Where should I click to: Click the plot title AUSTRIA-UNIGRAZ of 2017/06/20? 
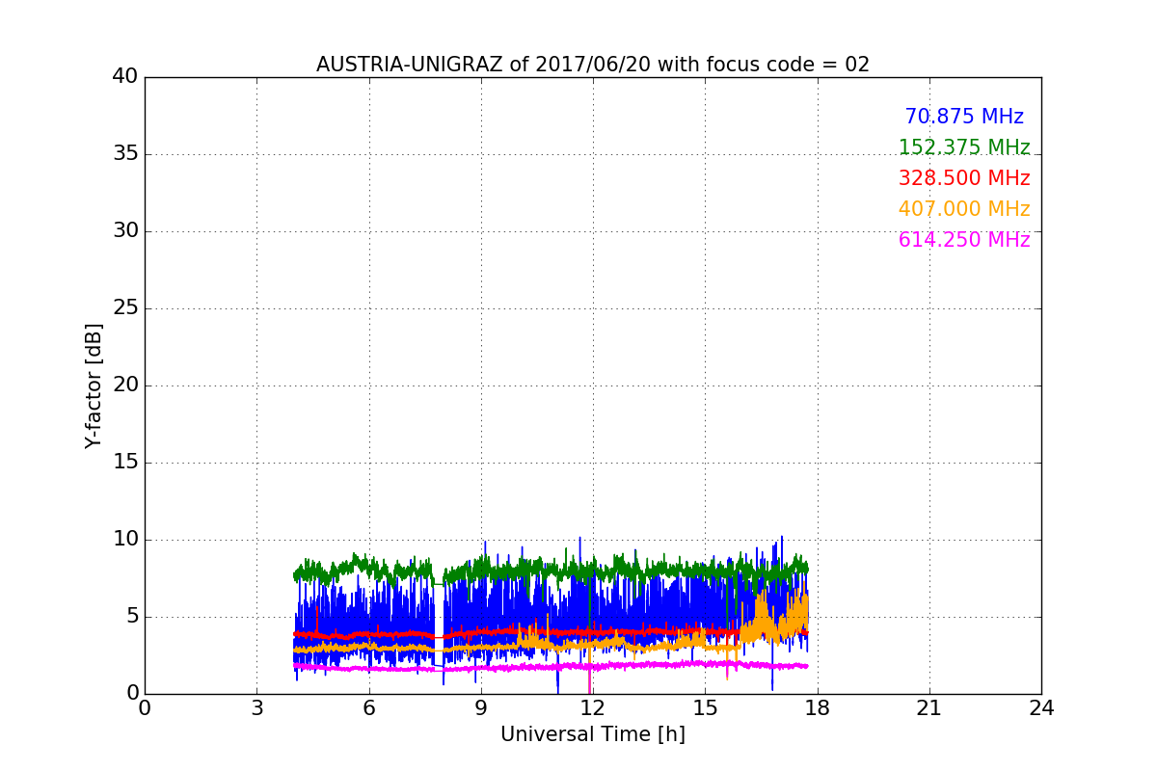593,65
